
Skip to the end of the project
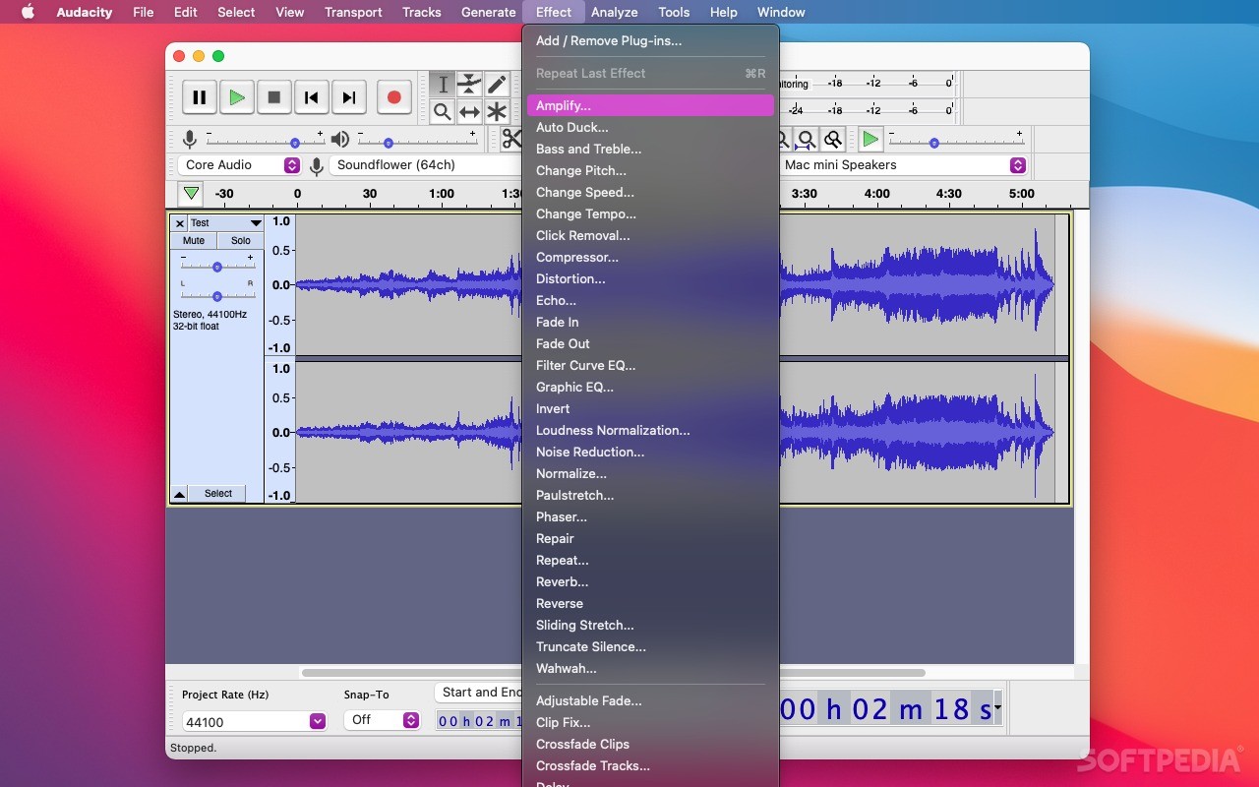(349, 97)
